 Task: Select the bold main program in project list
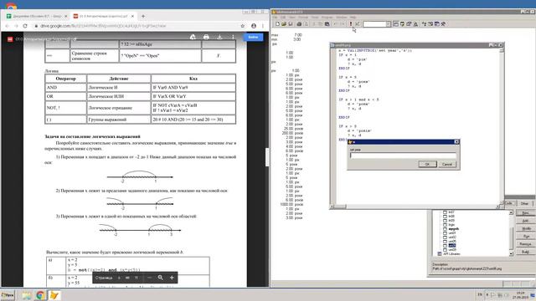click(454, 228)
